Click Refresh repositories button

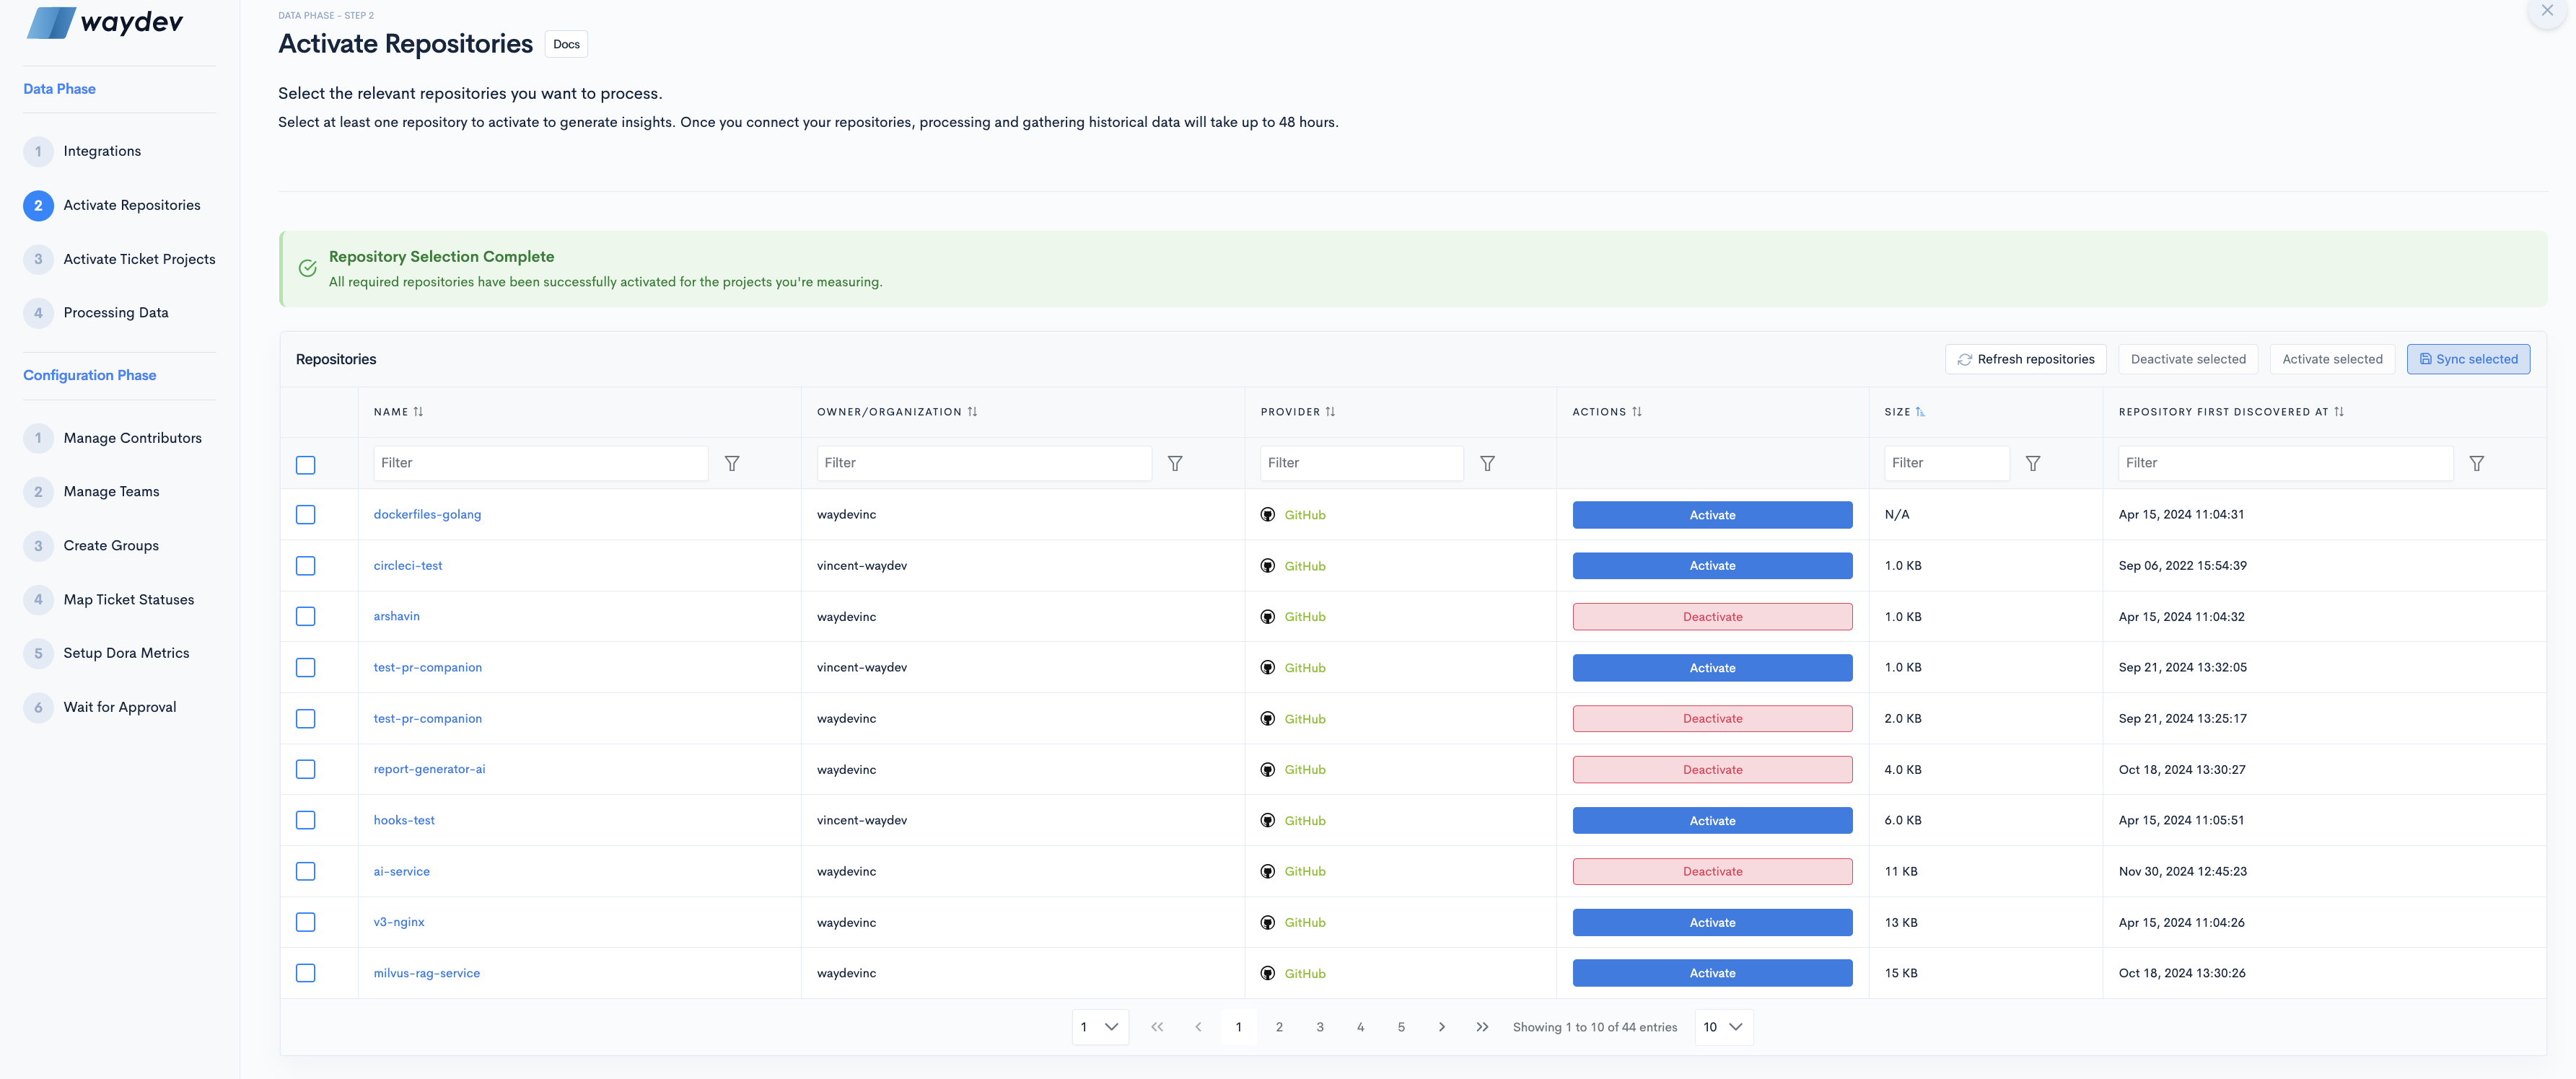[2025, 359]
